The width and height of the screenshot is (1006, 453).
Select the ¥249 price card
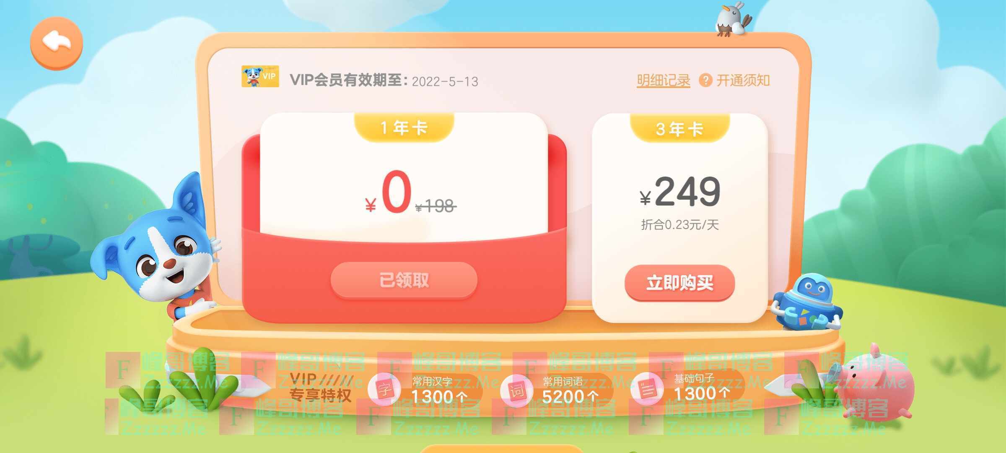(x=679, y=218)
